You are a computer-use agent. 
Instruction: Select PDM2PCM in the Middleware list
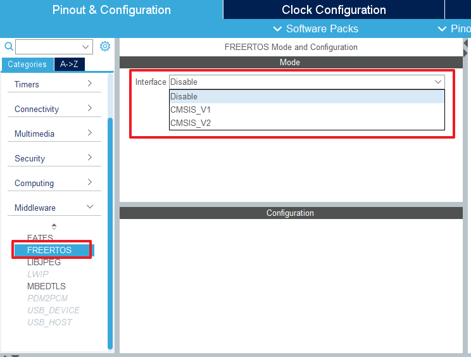[47, 298]
